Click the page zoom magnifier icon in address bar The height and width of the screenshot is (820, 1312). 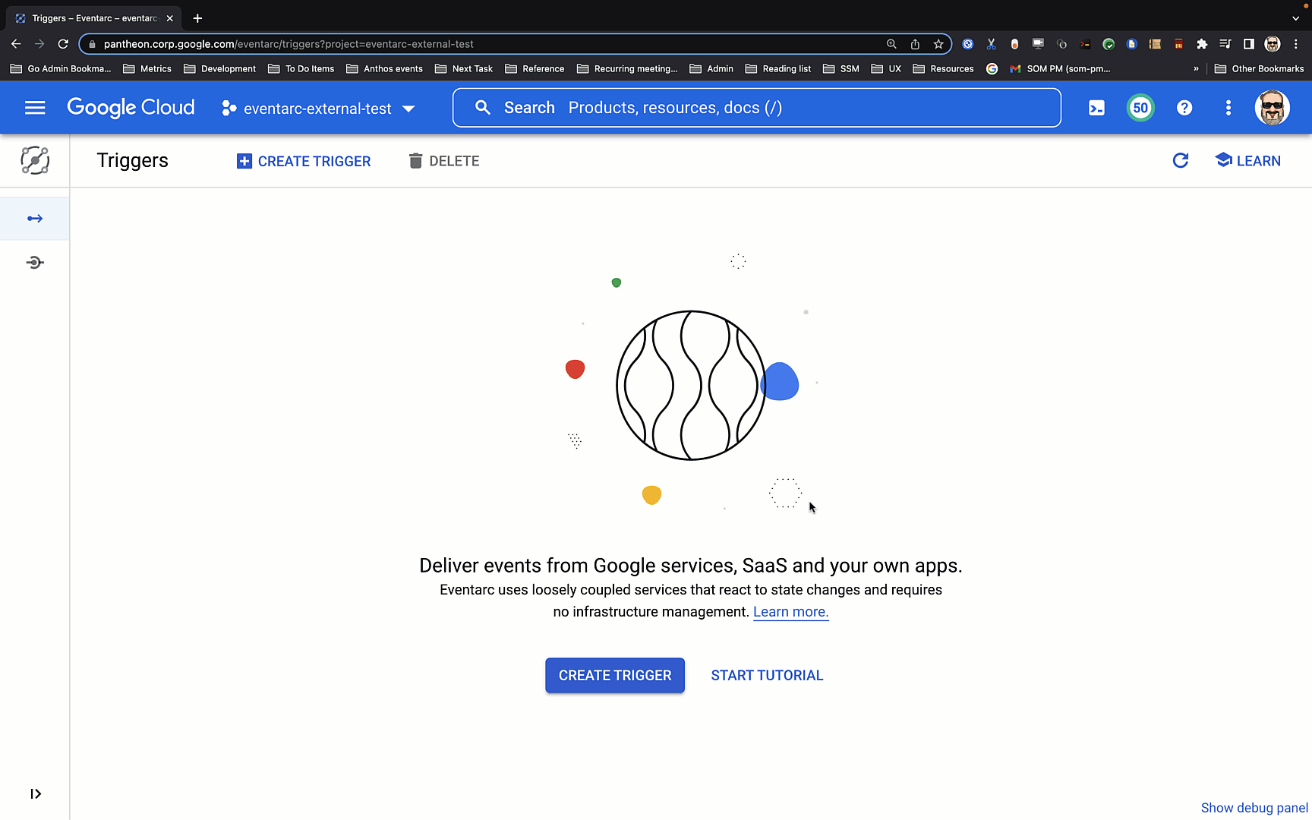click(x=891, y=44)
